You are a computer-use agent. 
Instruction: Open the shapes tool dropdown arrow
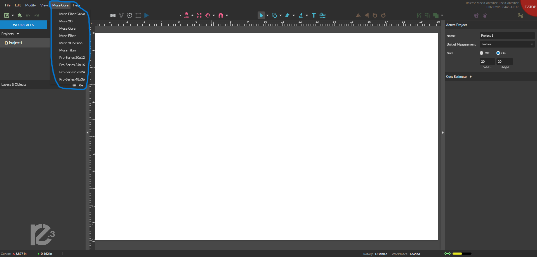click(x=281, y=15)
